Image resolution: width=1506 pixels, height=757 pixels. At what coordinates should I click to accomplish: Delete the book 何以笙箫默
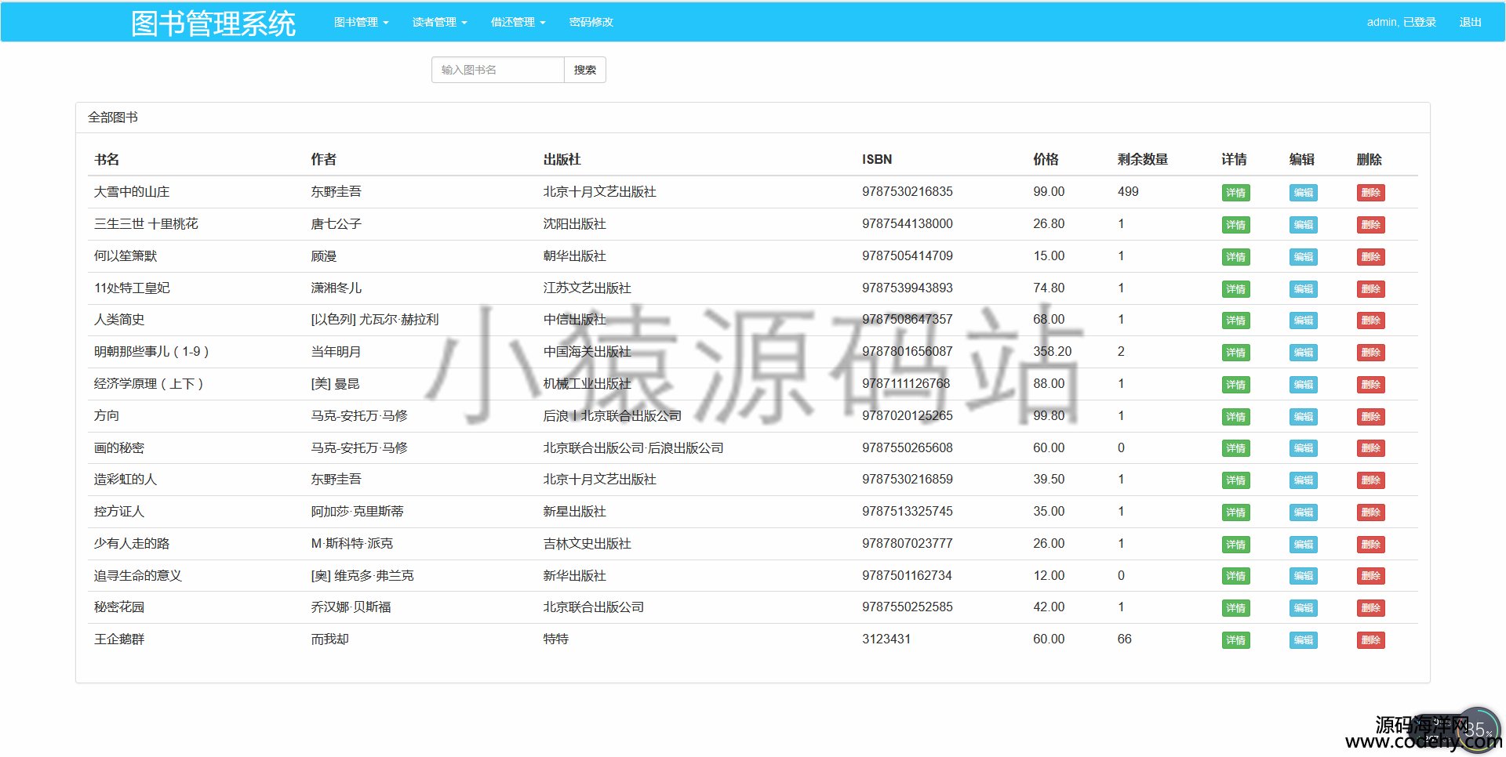(x=1370, y=257)
